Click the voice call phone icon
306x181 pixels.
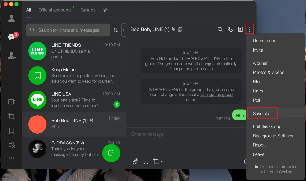tap(230, 29)
